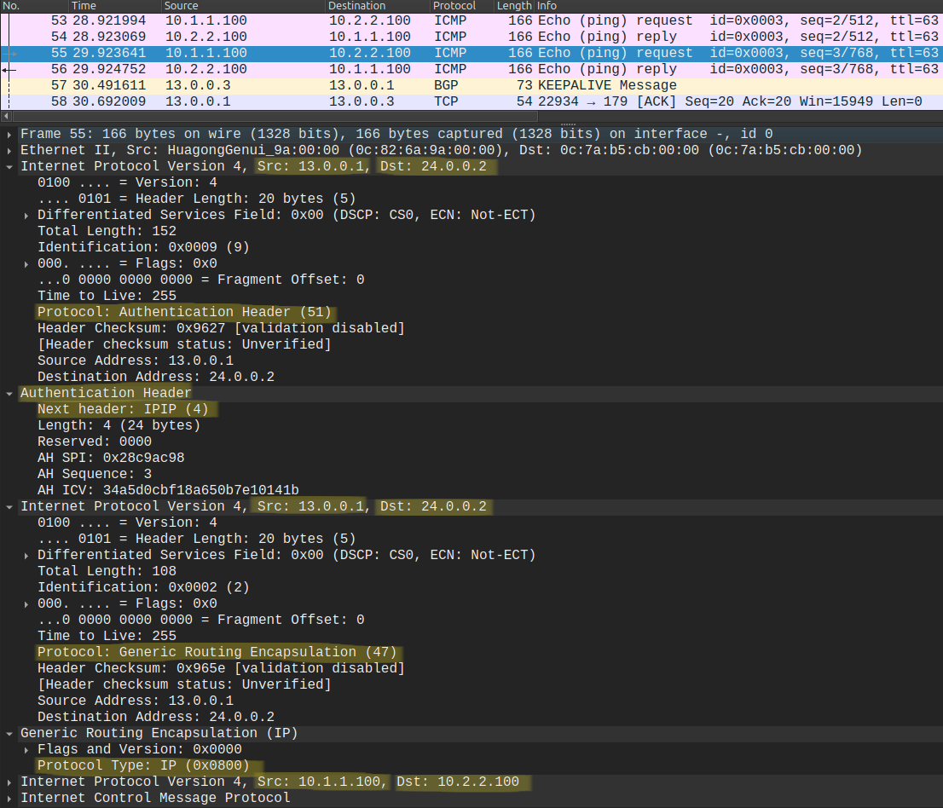Select Source Address: 13.0.0.1 under checksum 0x965e
Image resolution: width=943 pixels, height=808 pixels.
136,701
